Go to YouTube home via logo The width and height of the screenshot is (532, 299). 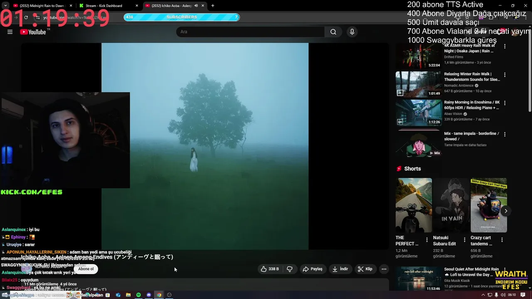[x=33, y=32]
